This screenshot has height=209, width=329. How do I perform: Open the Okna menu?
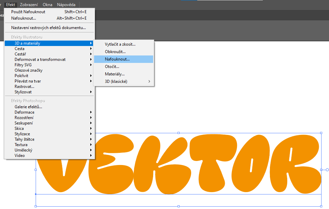click(48, 5)
